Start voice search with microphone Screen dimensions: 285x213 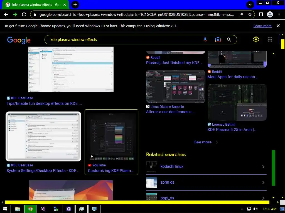[x=205, y=40]
